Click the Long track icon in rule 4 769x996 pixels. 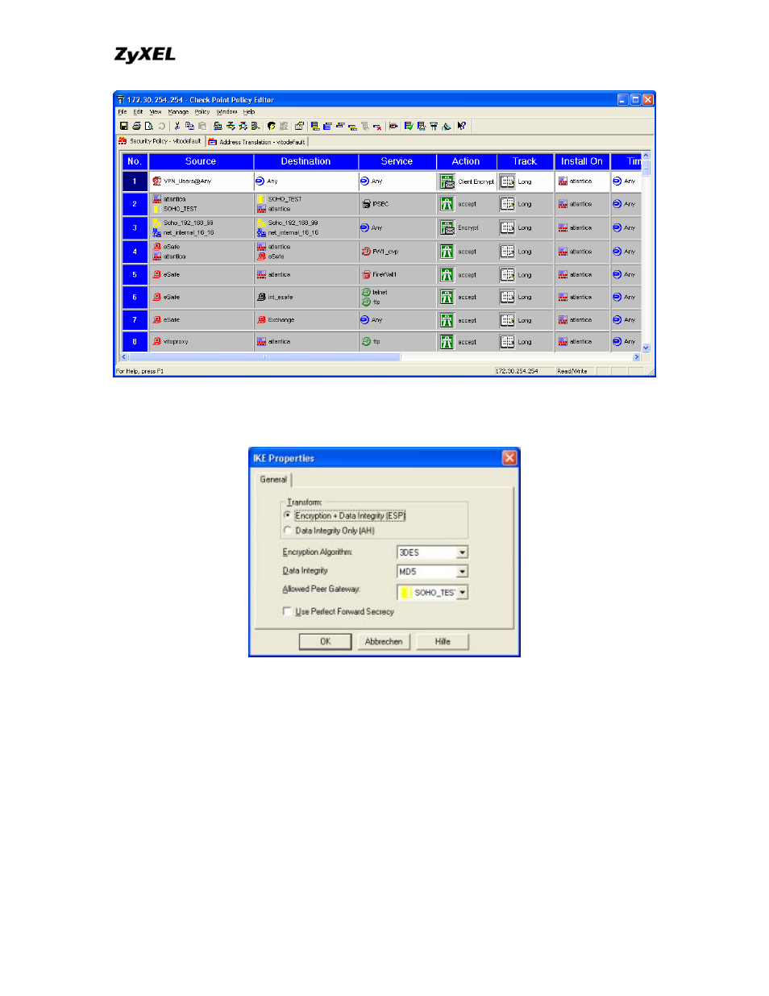(x=507, y=252)
